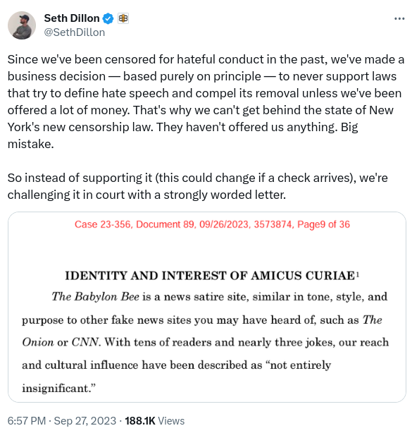Click the red Case 23-356 header line
Viewport: 412px width, 433px height.
212,224
